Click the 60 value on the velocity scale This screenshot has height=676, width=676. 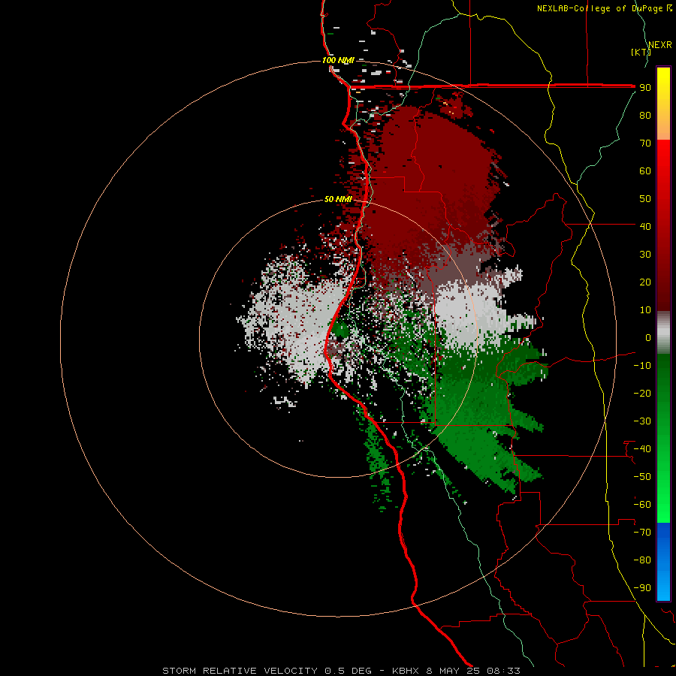645,171
